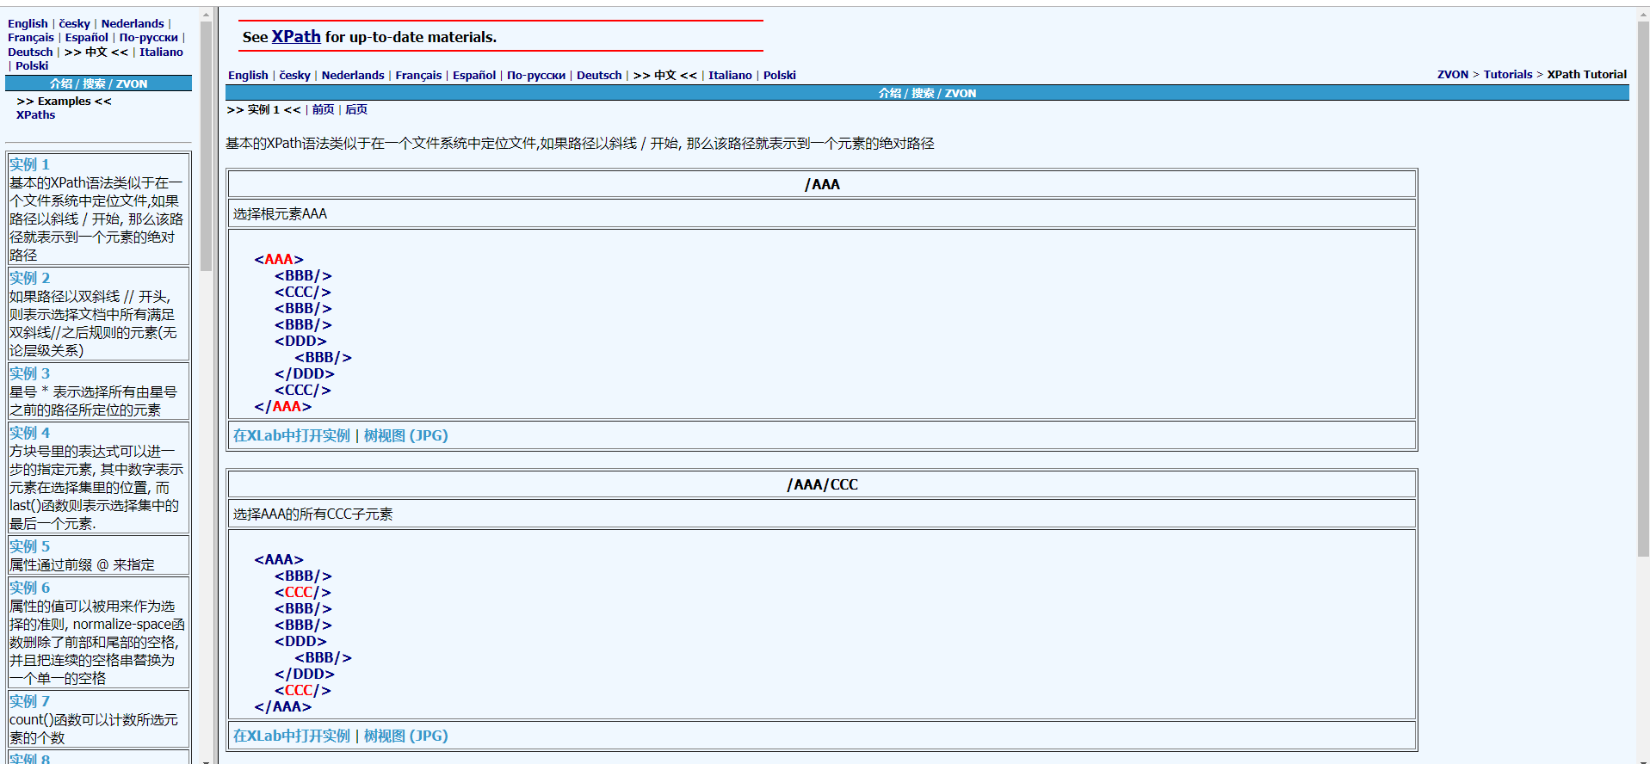This screenshot has width=1650, height=764.
Task: Select Italiano in the left sidebar
Action: pyautogui.click(x=162, y=52)
